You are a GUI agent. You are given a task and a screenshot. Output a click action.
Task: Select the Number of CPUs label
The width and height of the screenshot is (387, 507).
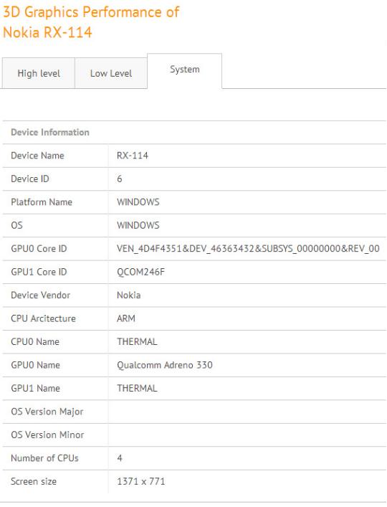(x=44, y=458)
